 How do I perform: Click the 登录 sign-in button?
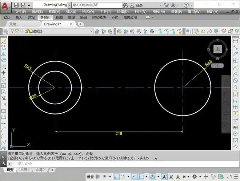point(139,5)
